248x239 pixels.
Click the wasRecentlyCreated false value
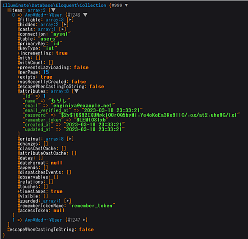79,82
